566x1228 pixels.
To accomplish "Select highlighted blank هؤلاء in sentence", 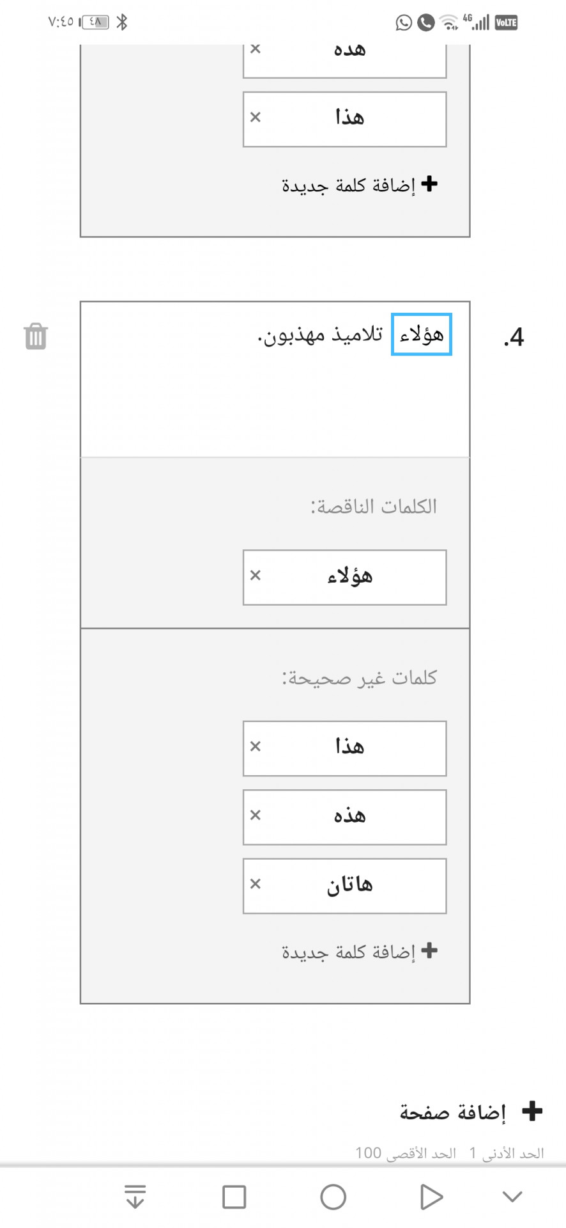I will click(422, 335).
